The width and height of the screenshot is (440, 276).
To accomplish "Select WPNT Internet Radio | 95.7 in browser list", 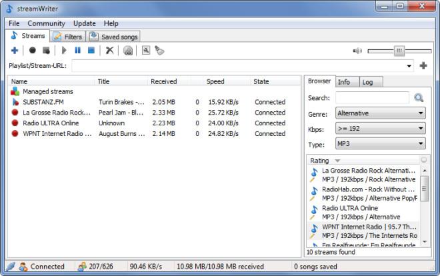I will [364, 231].
